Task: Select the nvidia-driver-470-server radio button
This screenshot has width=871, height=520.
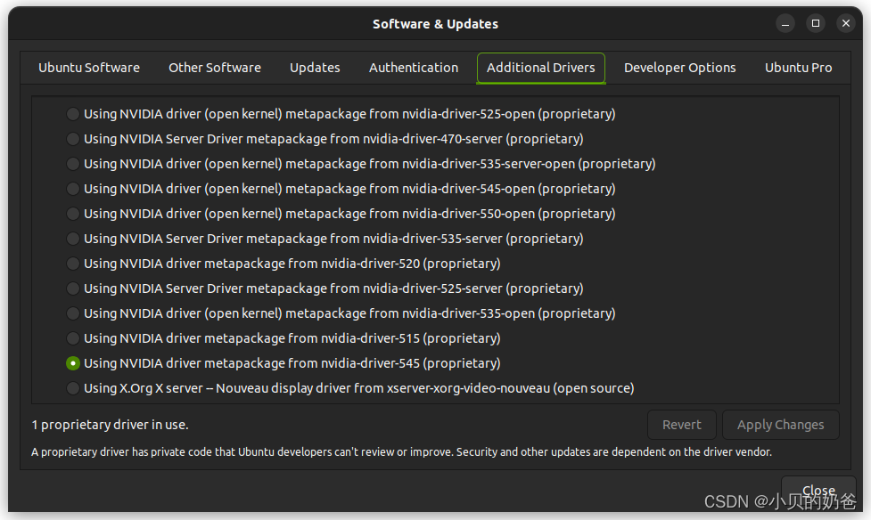Action: pyautogui.click(x=73, y=139)
